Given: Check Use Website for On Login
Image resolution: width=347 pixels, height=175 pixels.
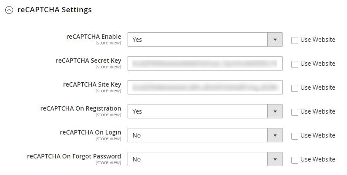Looking at the screenshot, I should (295, 136).
